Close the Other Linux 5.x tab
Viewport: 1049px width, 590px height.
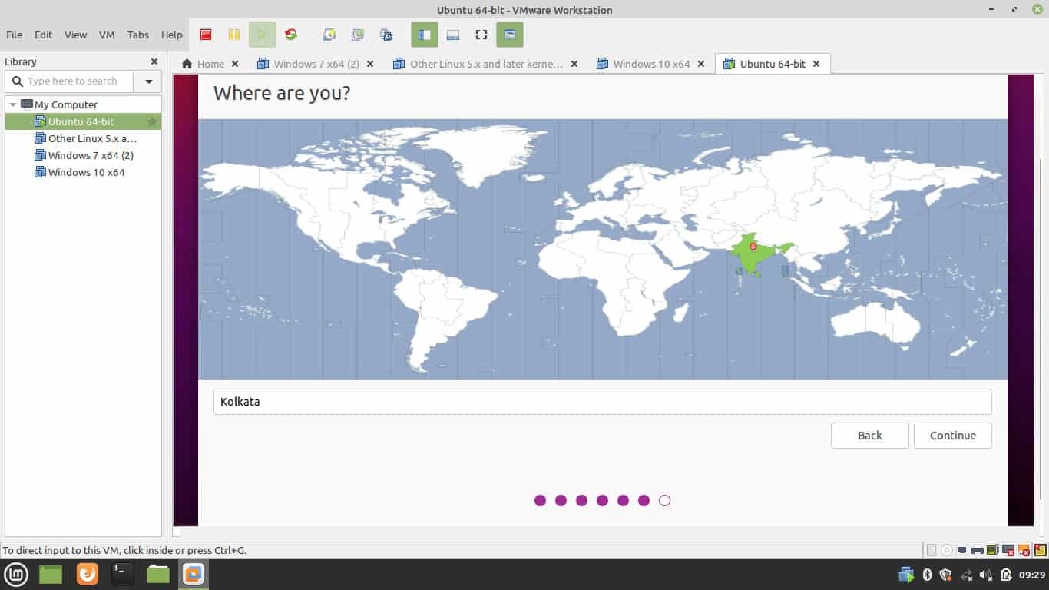tap(574, 64)
